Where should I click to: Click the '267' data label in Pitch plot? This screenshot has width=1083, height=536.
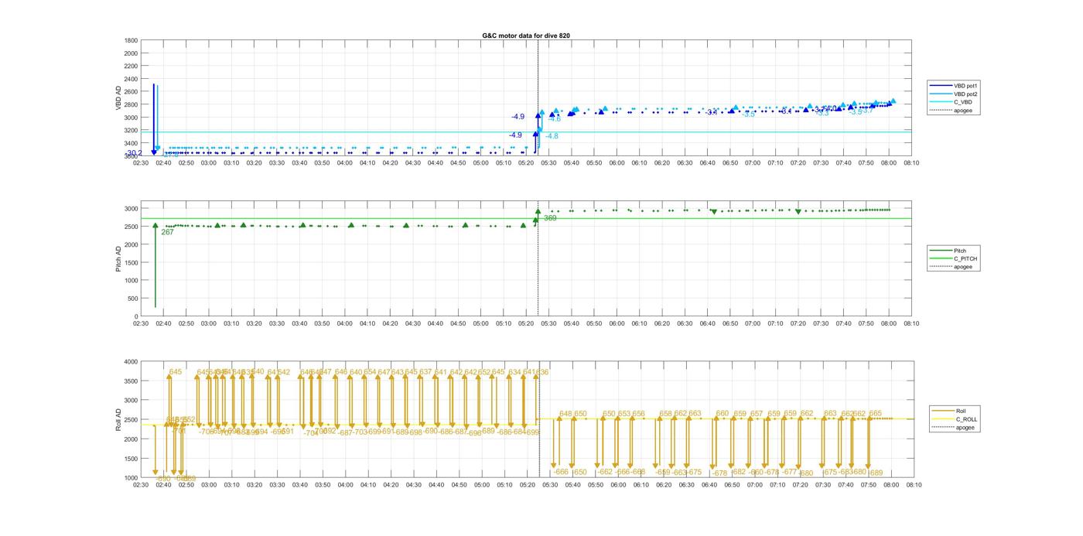(x=167, y=232)
